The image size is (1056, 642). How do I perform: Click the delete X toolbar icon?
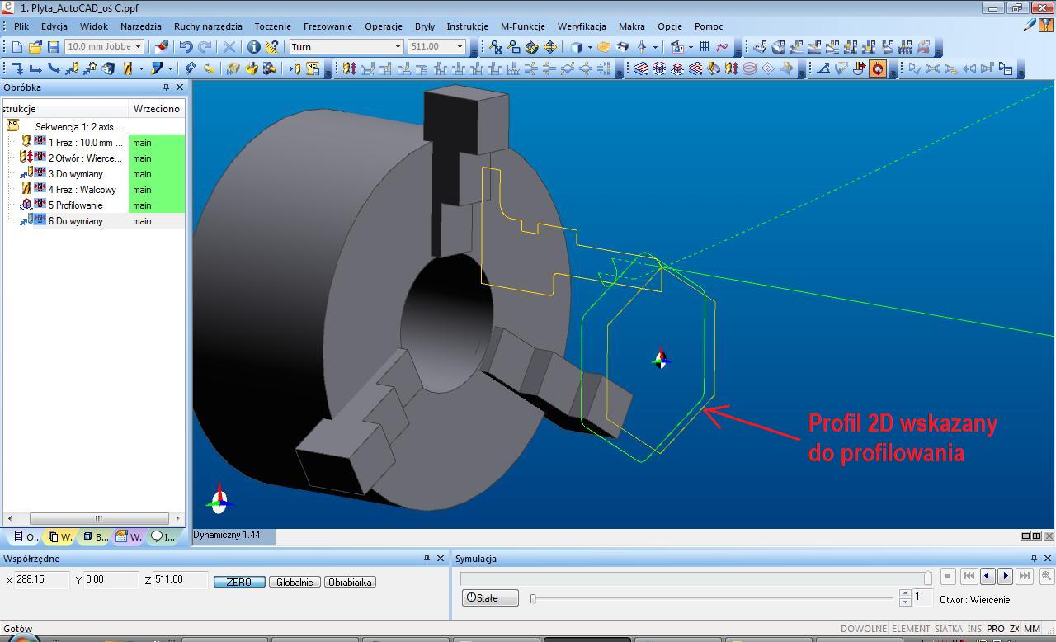(229, 46)
